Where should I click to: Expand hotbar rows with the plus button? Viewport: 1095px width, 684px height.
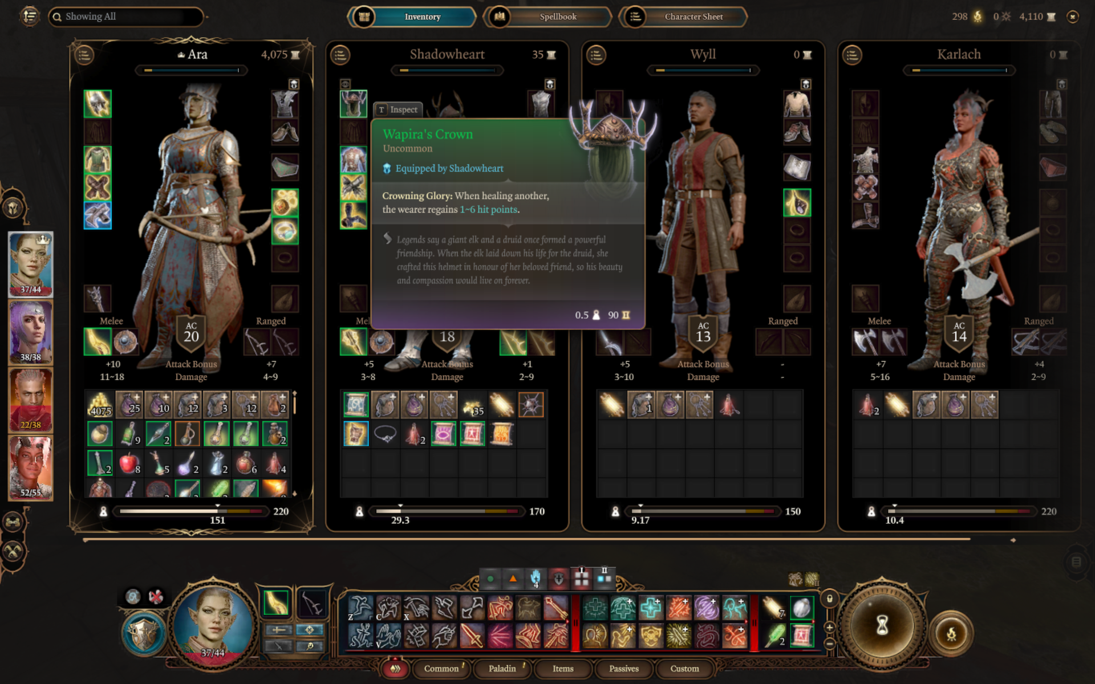830,627
